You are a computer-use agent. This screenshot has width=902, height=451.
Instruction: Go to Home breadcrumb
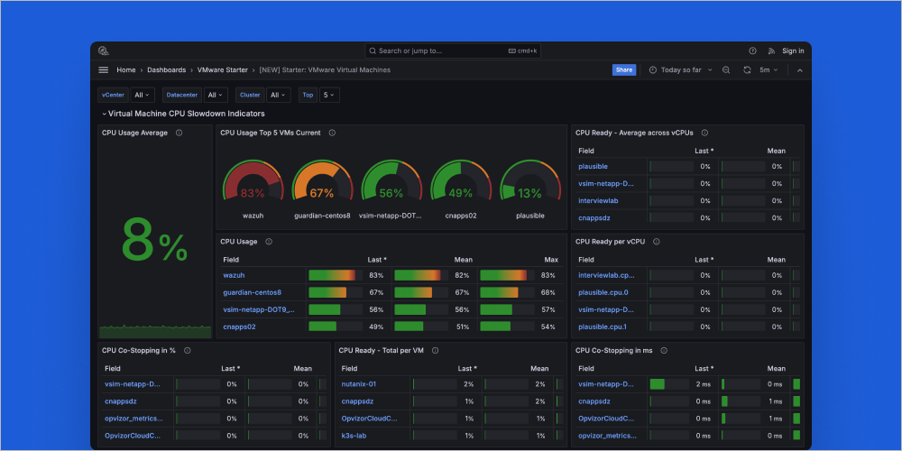click(x=126, y=69)
